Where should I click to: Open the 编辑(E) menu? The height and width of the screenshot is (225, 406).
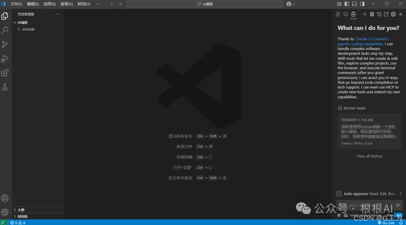coord(33,4)
